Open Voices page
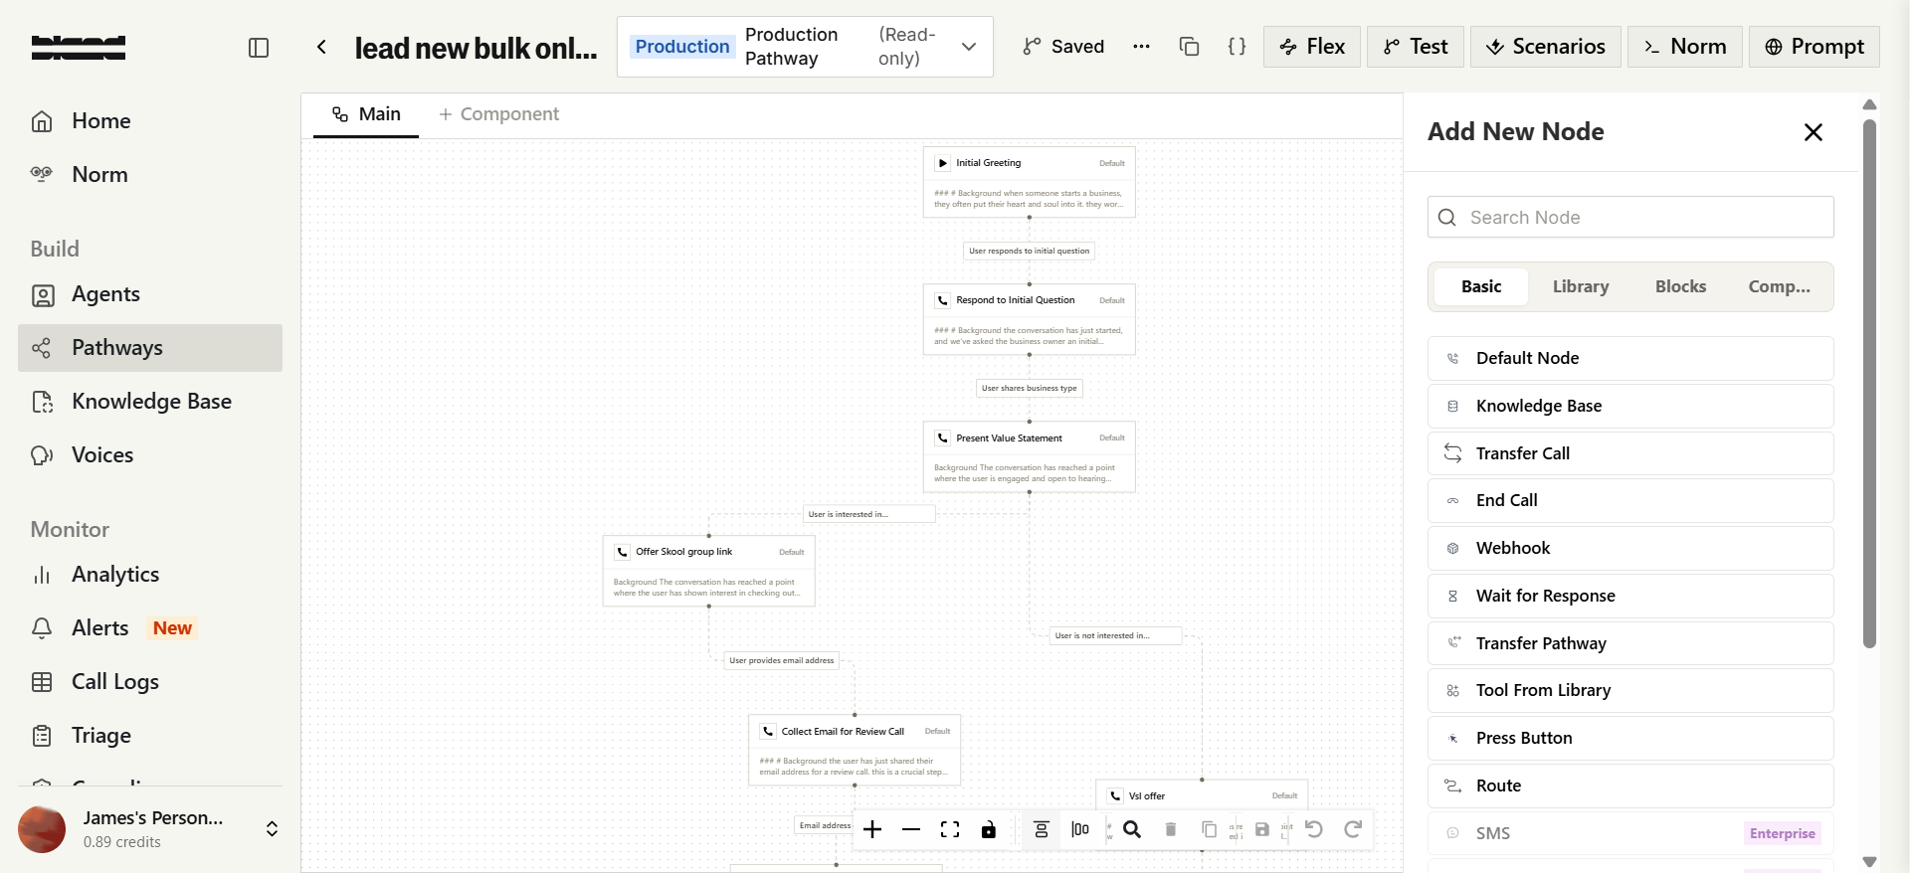 pyautogui.click(x=150, y=455)
